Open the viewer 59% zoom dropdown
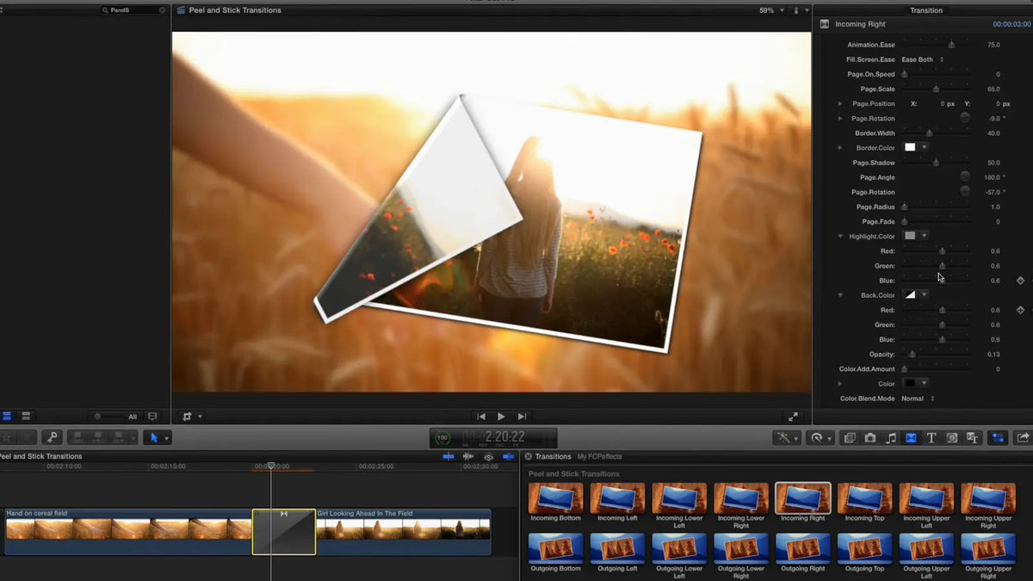1033x581 pixels. (x=772, y=10)
